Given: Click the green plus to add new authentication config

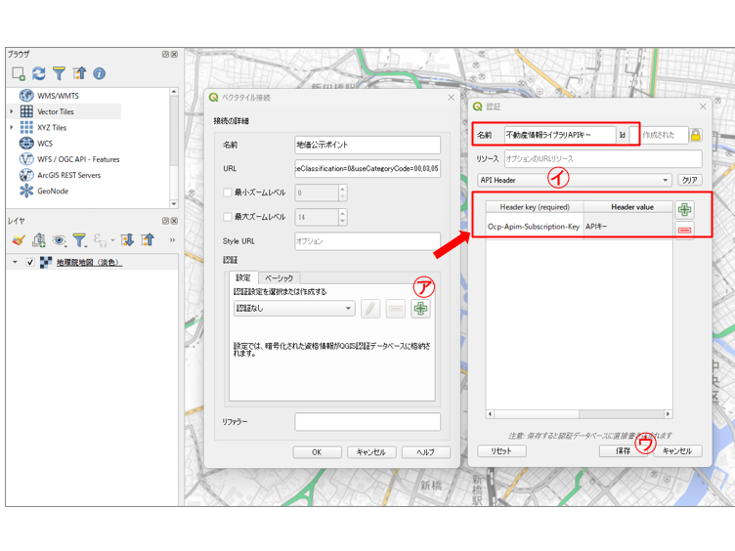Looking at the screenshot, I should point(420,309).
